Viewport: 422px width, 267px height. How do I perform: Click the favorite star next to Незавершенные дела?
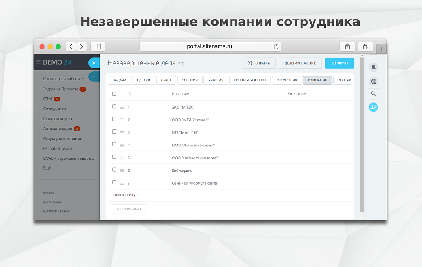181,63
